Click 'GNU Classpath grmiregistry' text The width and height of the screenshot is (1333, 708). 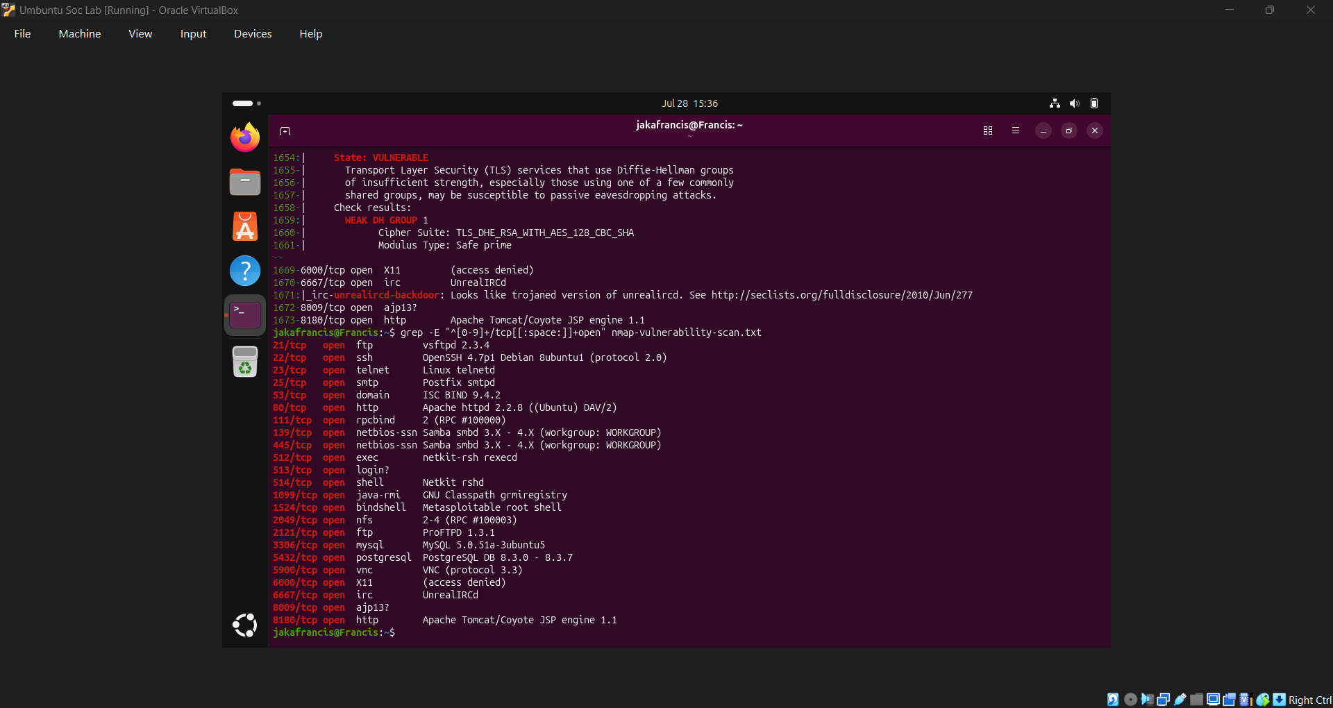coord(495,495)
